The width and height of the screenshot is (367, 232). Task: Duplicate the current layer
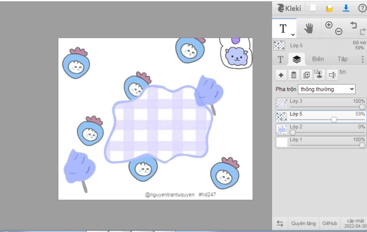pyautogui.click(x=307, y=75)
